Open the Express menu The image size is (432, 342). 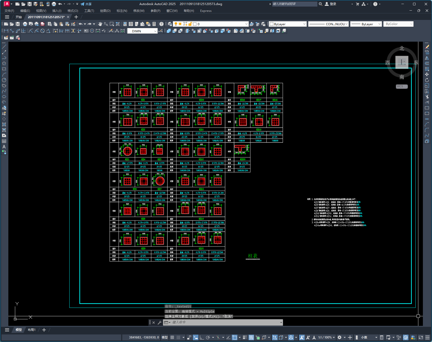pyautogui.click(x=206, y=11)
